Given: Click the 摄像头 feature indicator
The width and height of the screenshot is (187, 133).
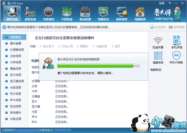Looking at the screenshot, I should [x=83, y=46].
